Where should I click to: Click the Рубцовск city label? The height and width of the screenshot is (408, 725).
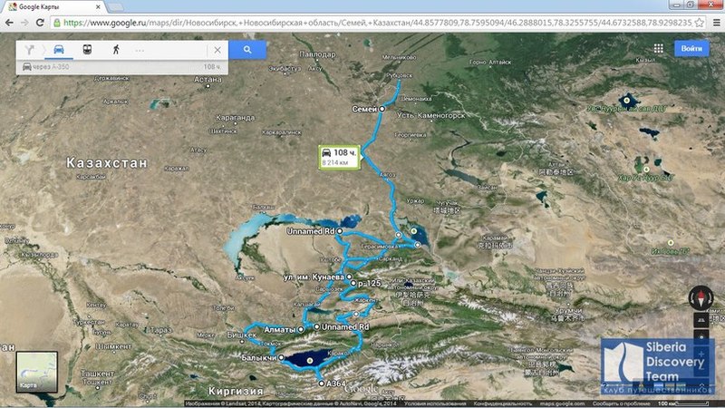(399, 75)
